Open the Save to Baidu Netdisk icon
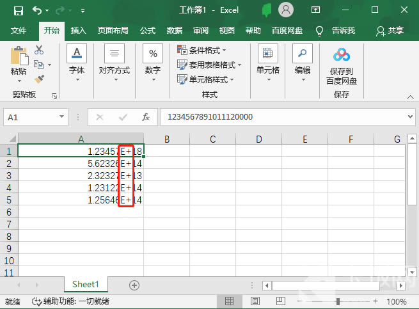Screen dimensions: 419x309 (342, 56)
